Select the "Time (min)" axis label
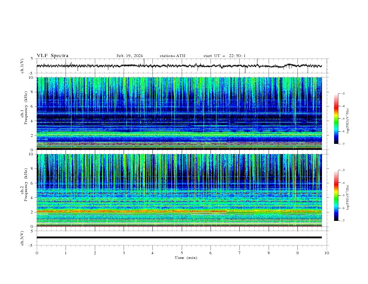This screenshot has width=368, height=284. click(186, 258)
